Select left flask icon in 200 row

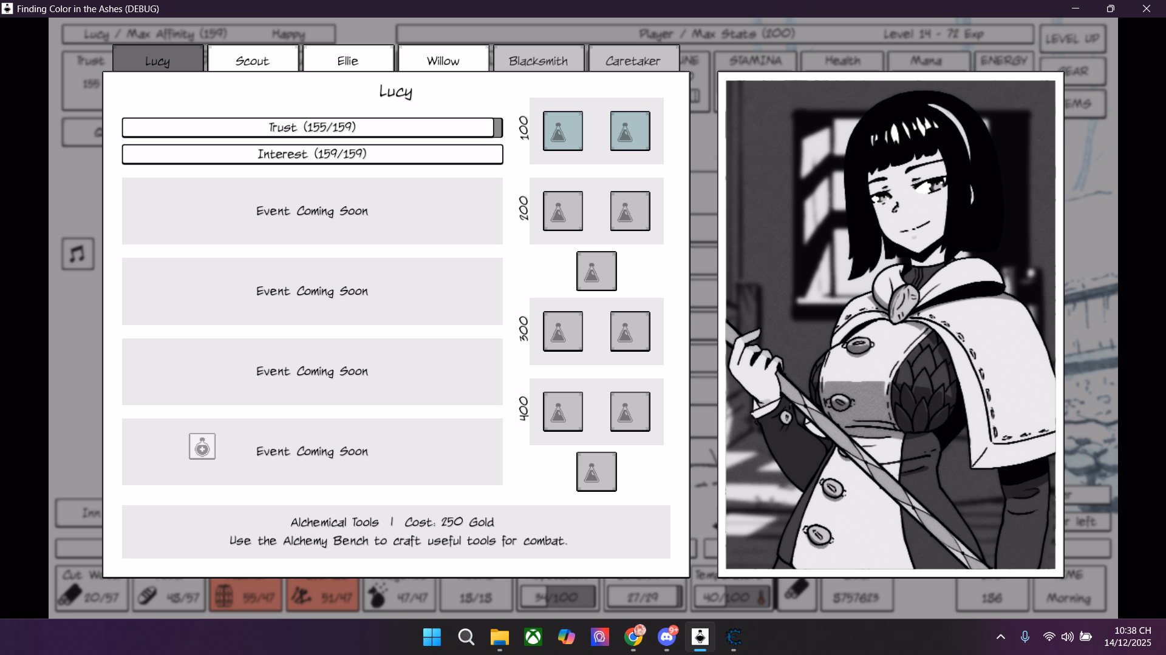pyautogui.click(x=562, y=211)
